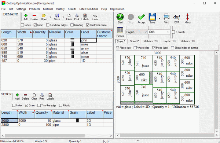Accept the solution with the green checkmark
The image size is (220, 143).
[x=141, y=18]
